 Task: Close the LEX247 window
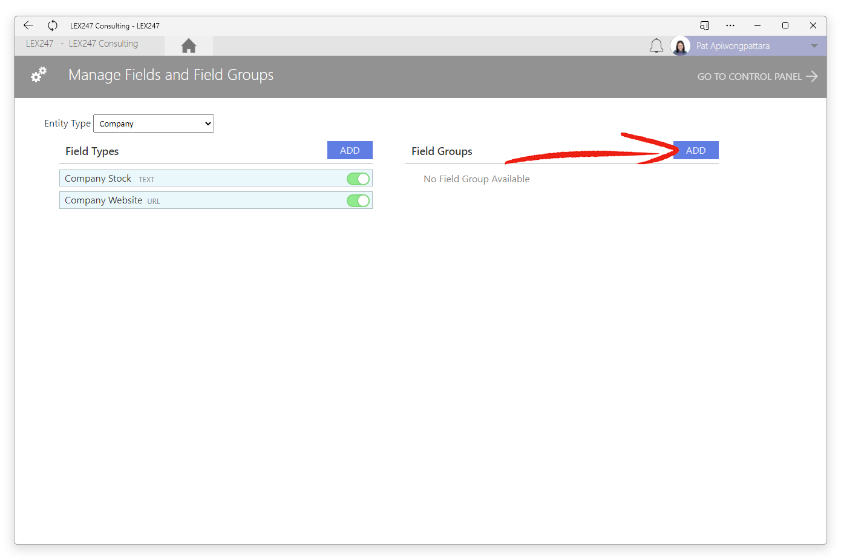click(x=813, y=25)
